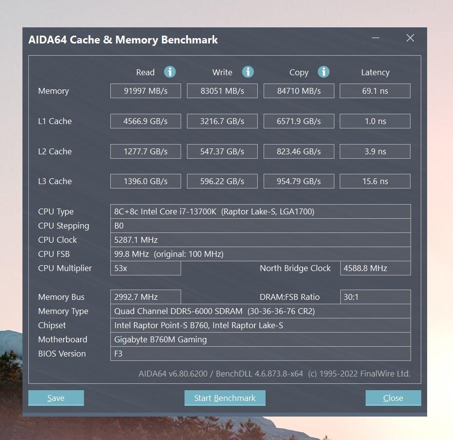Click CPU FSB value 99.8 MHz
This screenshot has height=440, width=453.
[261, 254]
